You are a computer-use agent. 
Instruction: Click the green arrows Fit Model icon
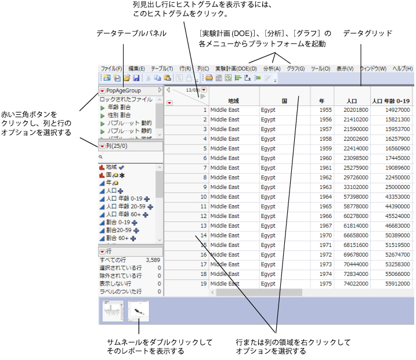(258, 78)
